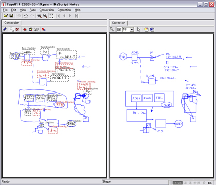Toggle the zone selection rectangle tool
This screenshot has height=185, width=216.
pyautogui.click(x=12, y=29)
